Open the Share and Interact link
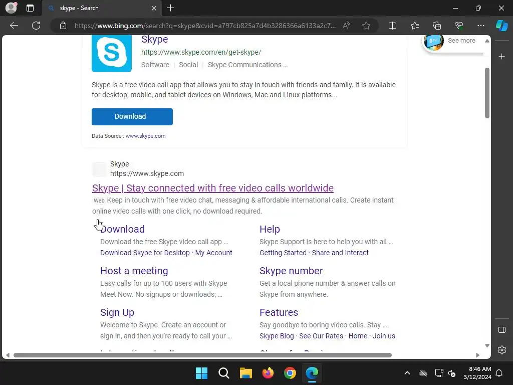 340,253
